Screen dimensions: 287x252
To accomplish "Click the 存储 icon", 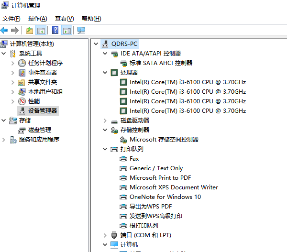I will 13,121.
